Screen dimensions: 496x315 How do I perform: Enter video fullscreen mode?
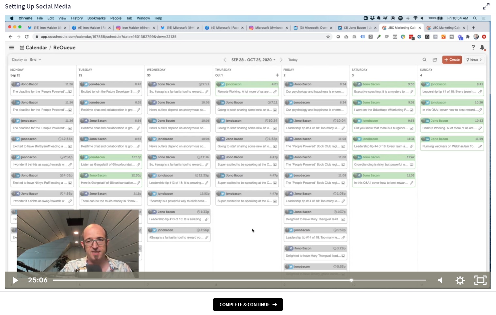point(480,280)
